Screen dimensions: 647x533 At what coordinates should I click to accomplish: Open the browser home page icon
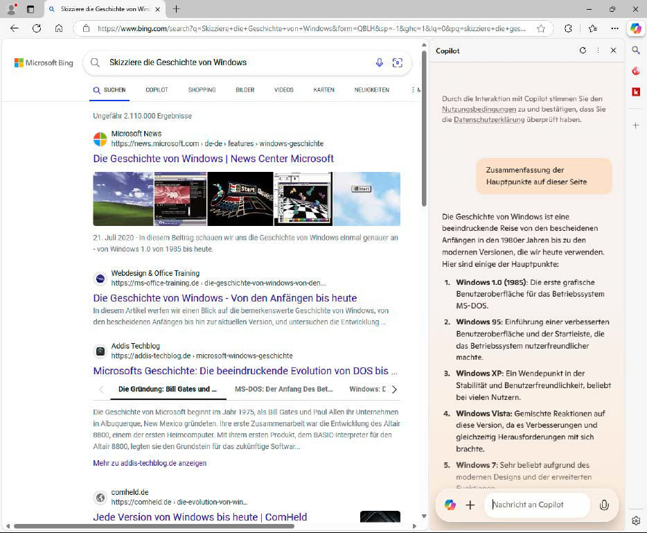(60, 28)
